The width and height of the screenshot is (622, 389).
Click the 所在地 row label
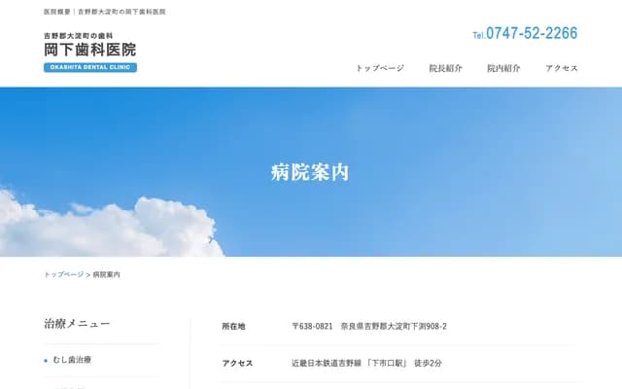coord(233,327)
